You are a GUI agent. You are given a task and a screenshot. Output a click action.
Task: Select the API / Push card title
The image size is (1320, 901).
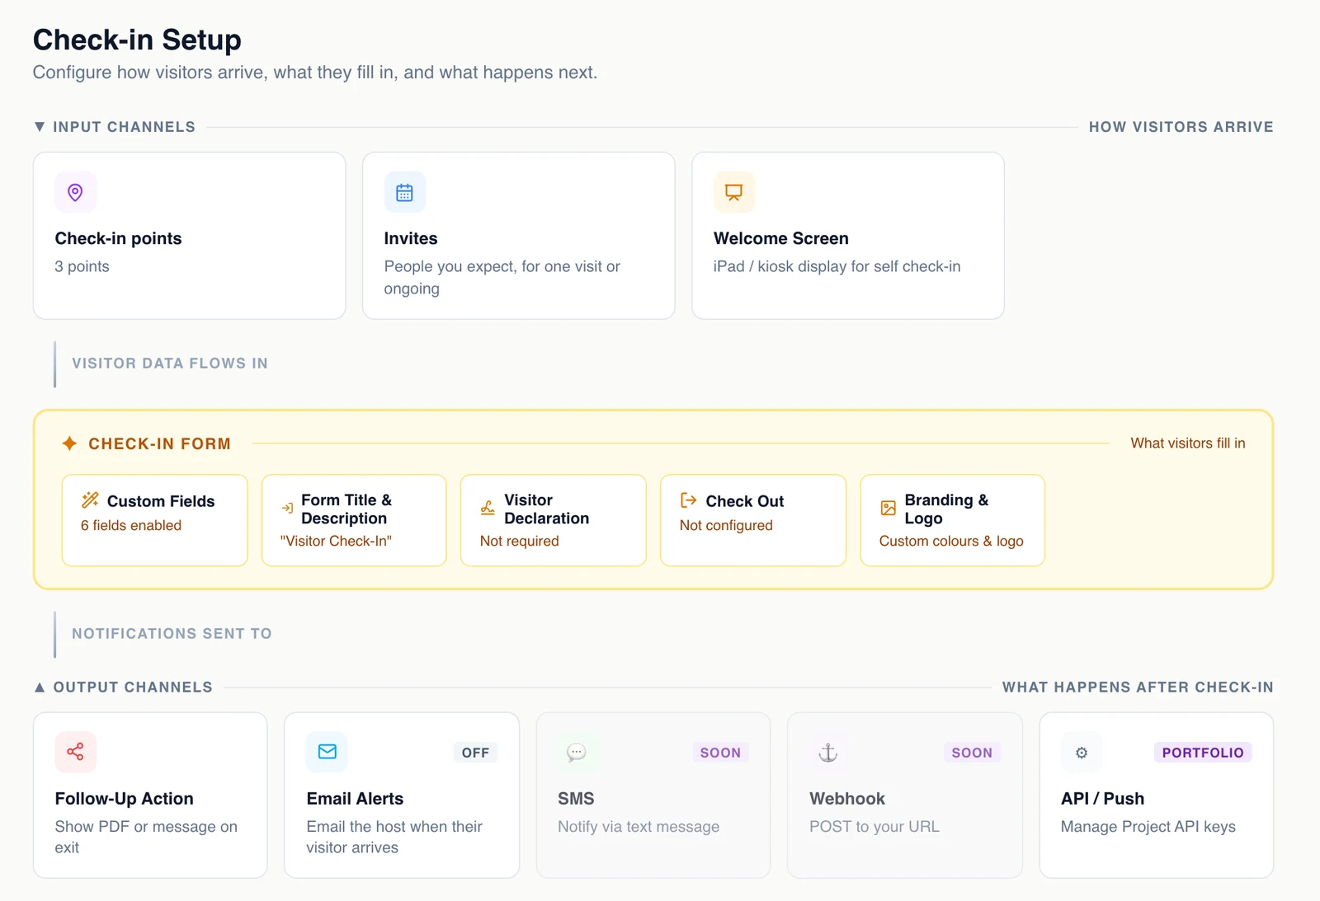point(1102,799)
